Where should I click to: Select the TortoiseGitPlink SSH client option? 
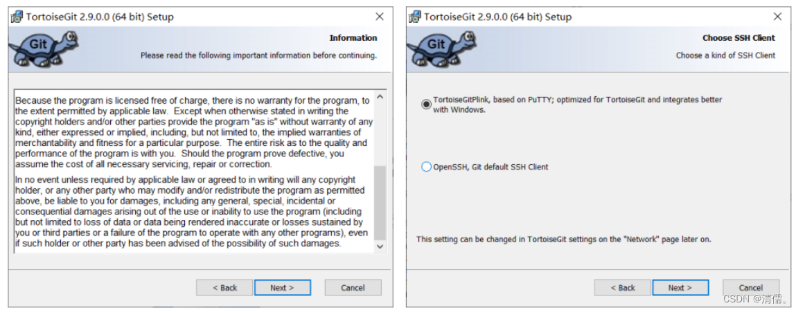[427, 104]
